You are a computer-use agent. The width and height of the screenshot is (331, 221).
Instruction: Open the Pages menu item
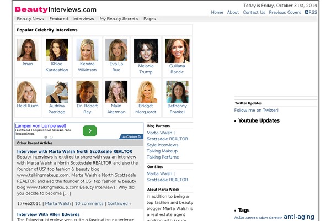click(150, 19)
